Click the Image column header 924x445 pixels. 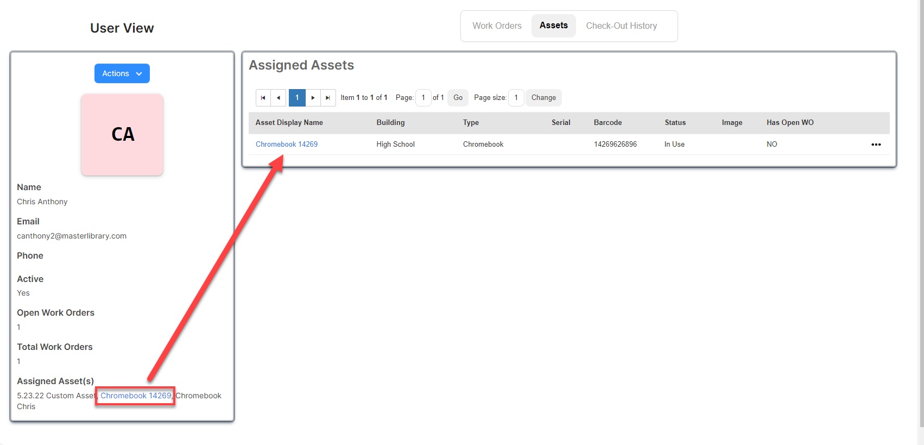pos(732,123)
